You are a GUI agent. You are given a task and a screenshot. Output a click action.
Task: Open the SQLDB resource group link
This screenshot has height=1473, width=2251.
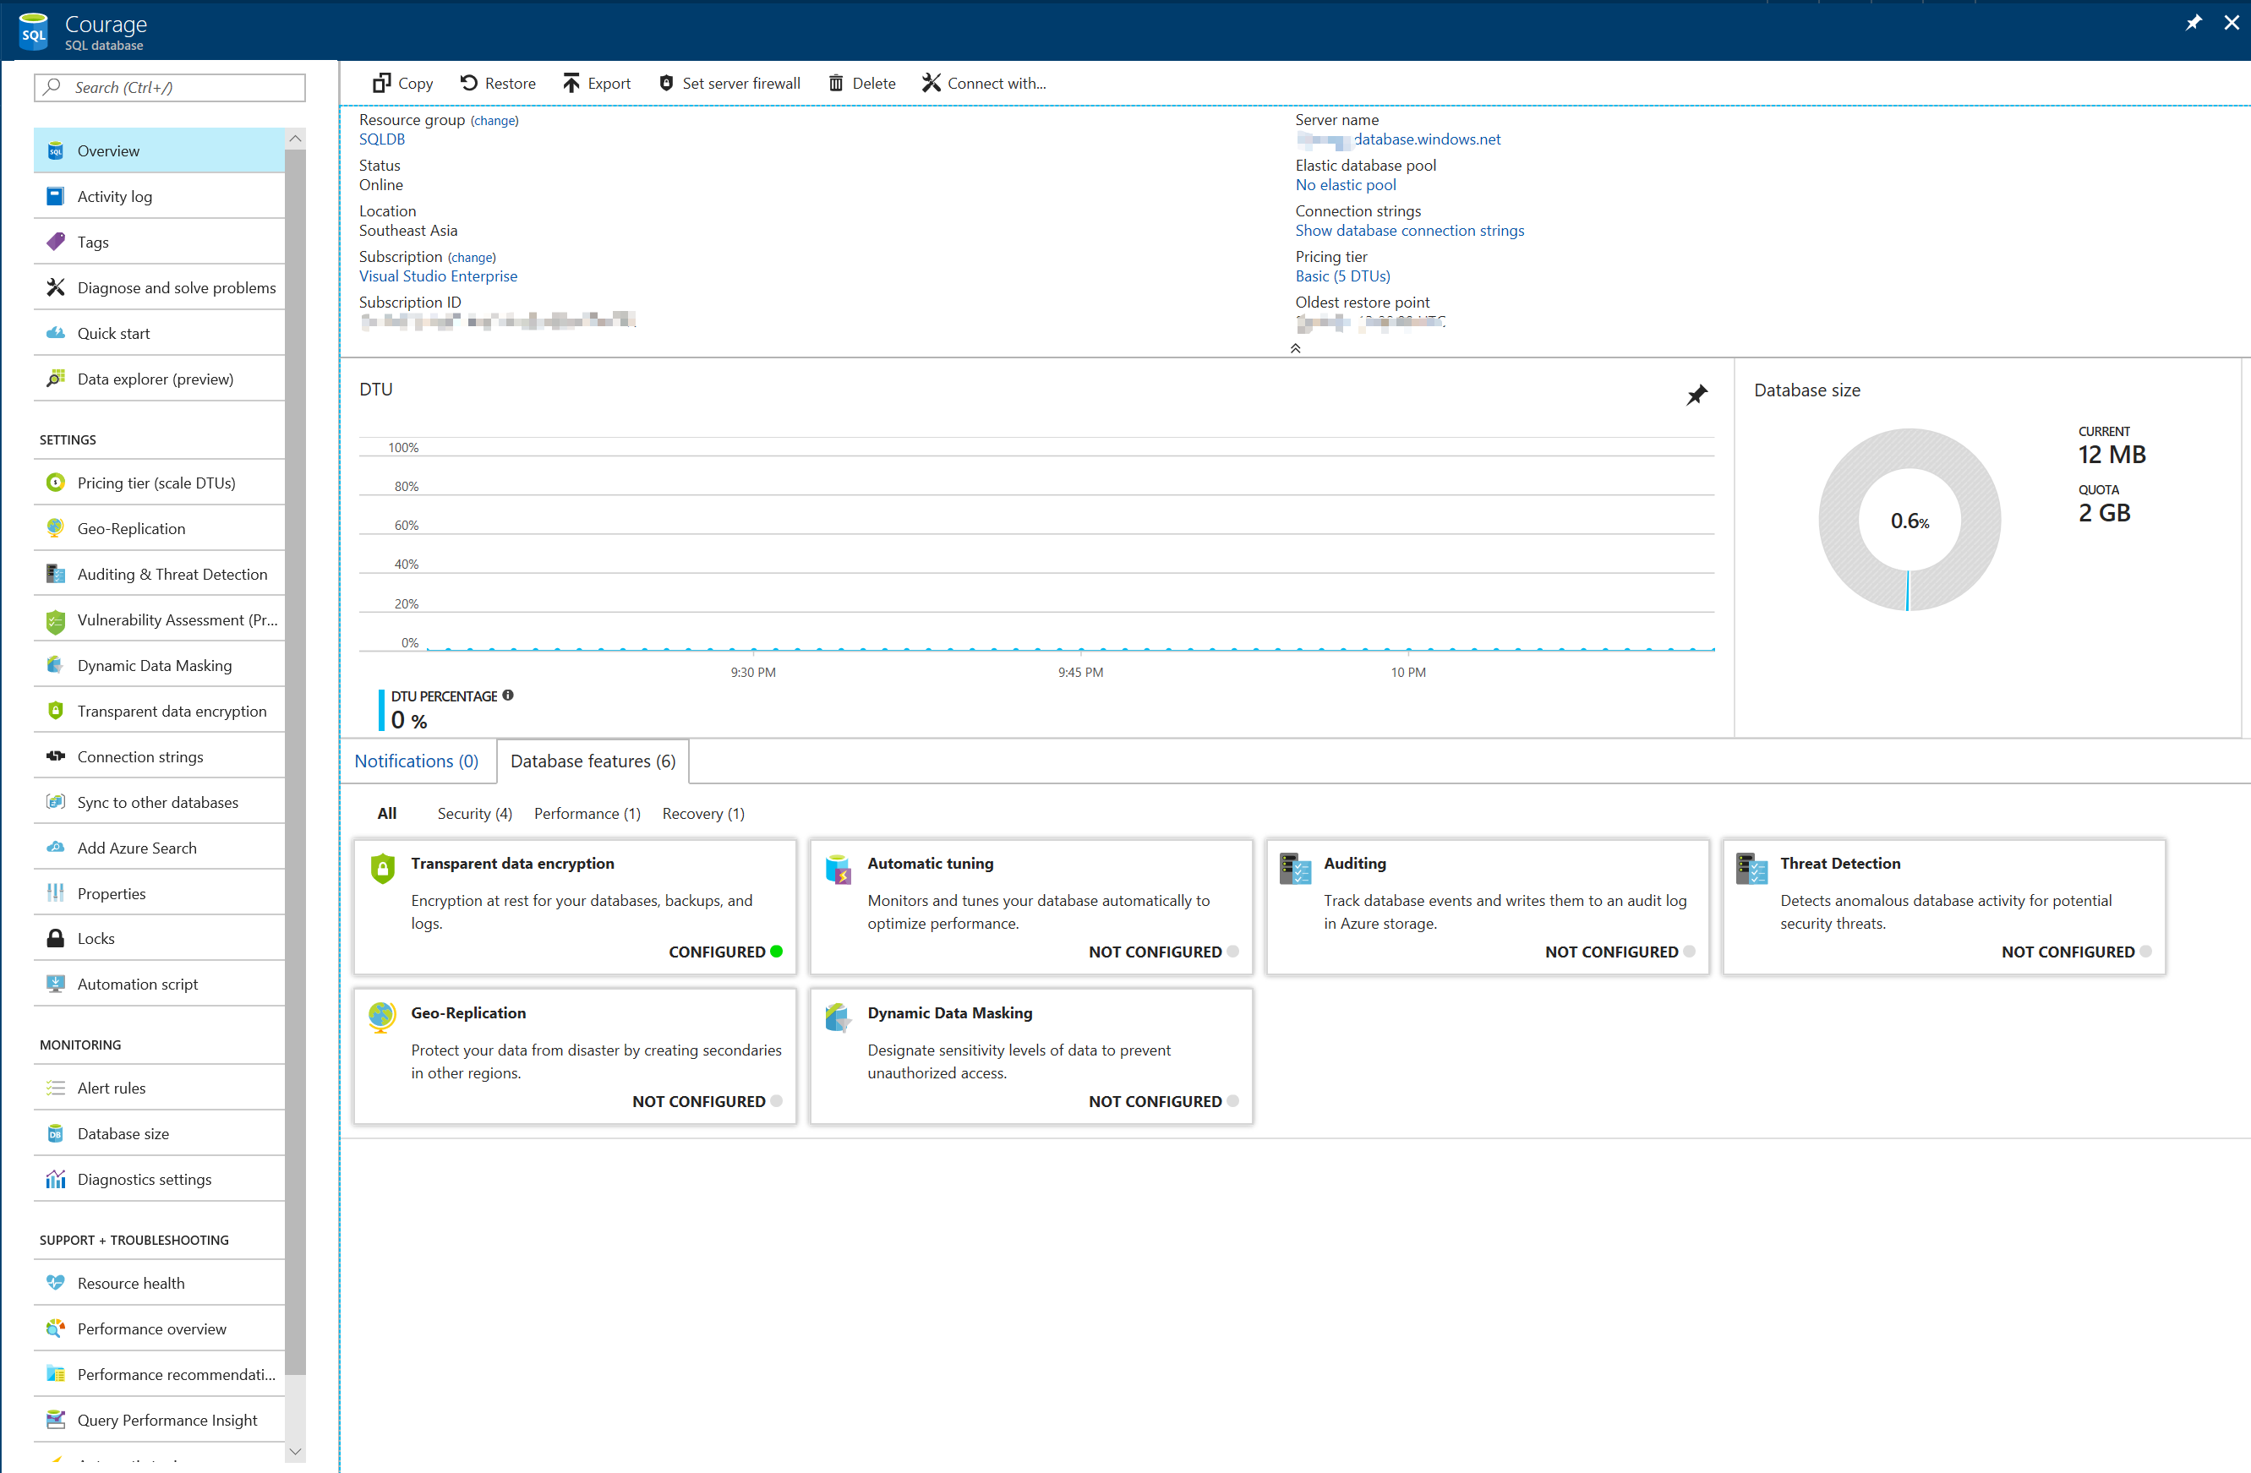(x=382, y=139)
